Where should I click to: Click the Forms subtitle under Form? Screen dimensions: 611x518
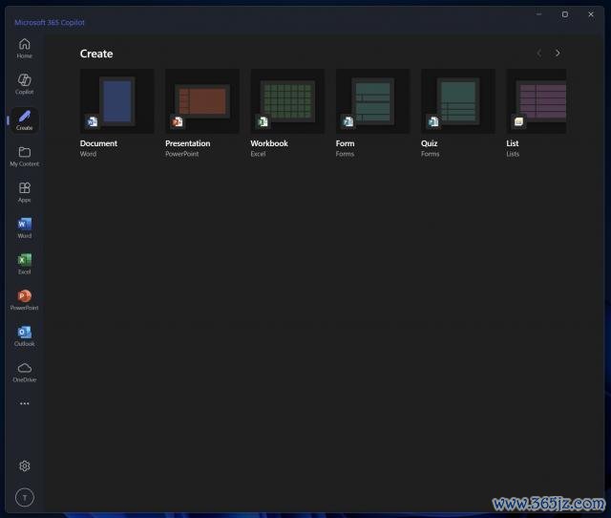(345, 154)
